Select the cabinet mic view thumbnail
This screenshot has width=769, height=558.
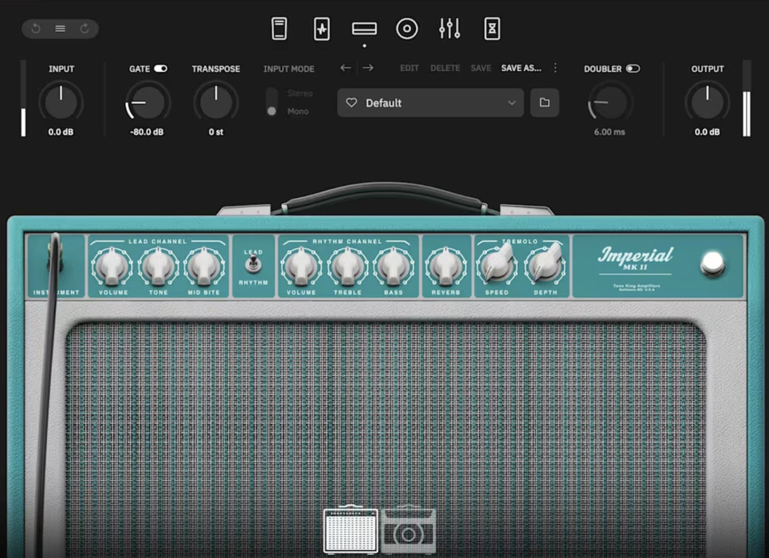coord(409,530)
